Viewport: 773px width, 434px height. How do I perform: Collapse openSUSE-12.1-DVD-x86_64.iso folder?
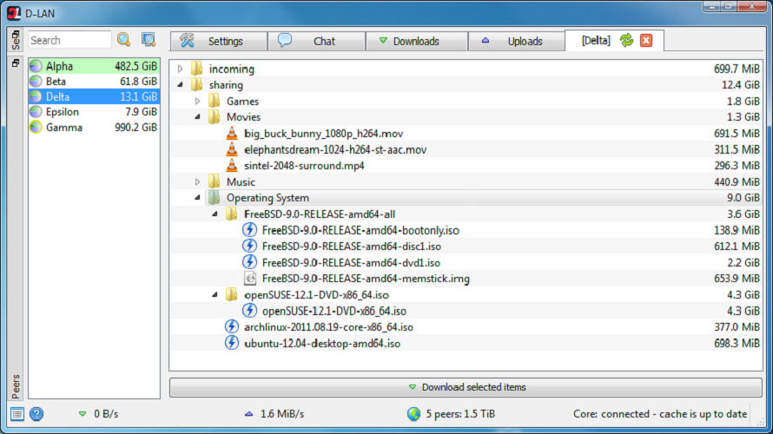coord(215,294)
